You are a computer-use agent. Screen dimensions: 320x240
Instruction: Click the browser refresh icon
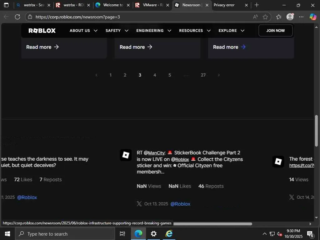pos(17,17)
